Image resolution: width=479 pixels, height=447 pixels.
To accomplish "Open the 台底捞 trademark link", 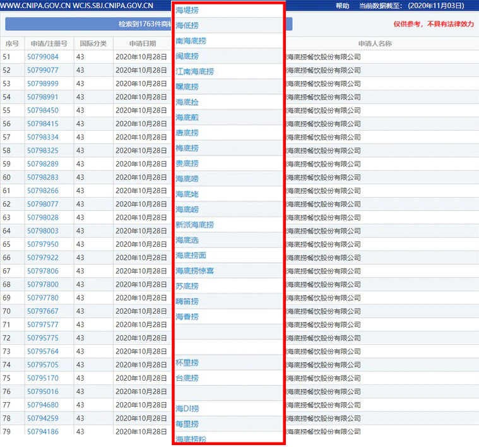I will coord(187,378).
